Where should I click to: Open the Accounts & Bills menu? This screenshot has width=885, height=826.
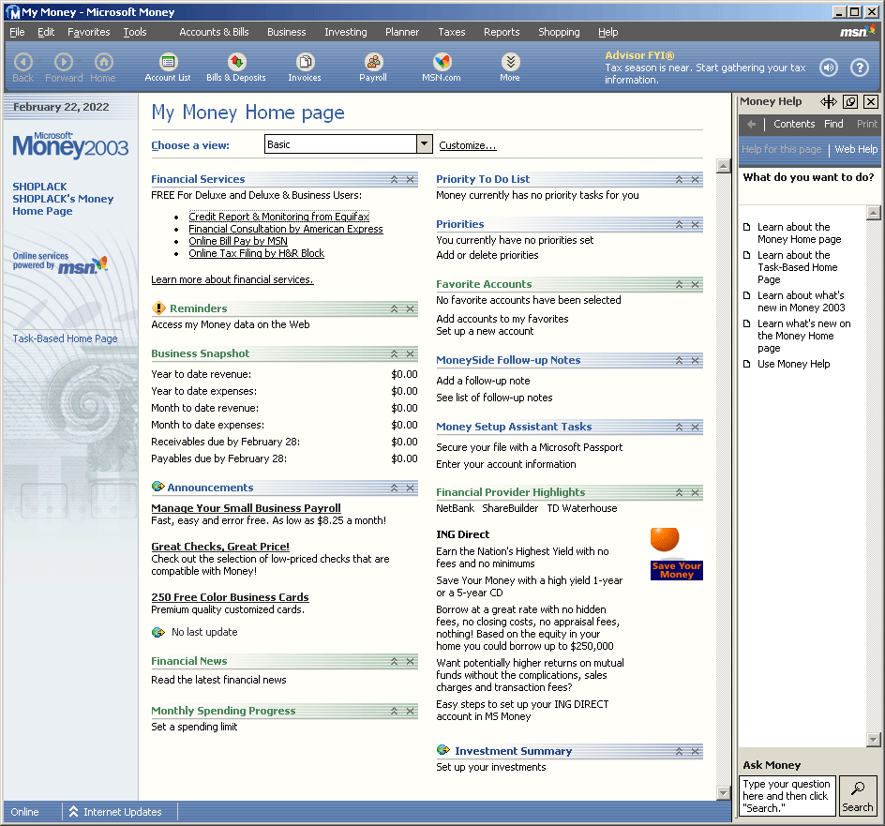[214, 32]
